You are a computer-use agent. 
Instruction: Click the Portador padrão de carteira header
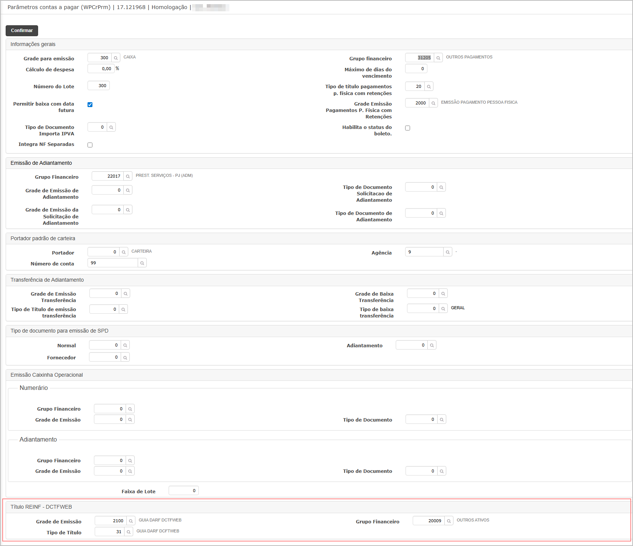43,238
